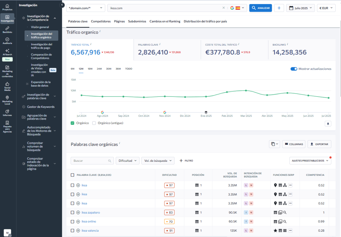Click the Columnas button
341x237 pixels.
(294, 144)
